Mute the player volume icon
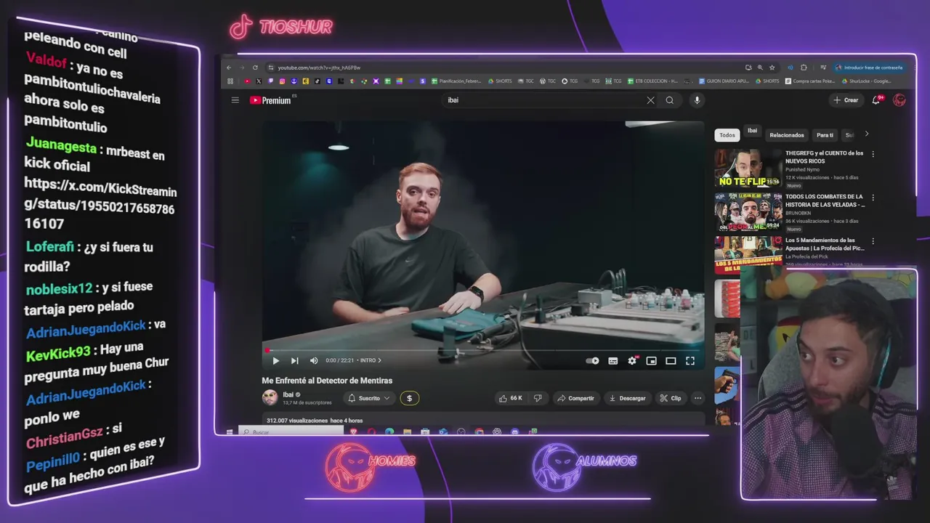The image size is (930, 523). (x=314, y=360)
